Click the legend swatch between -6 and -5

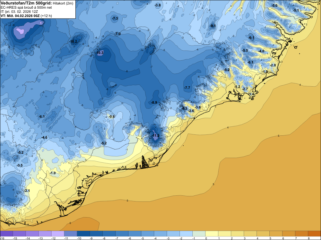[x=135, y=234]
